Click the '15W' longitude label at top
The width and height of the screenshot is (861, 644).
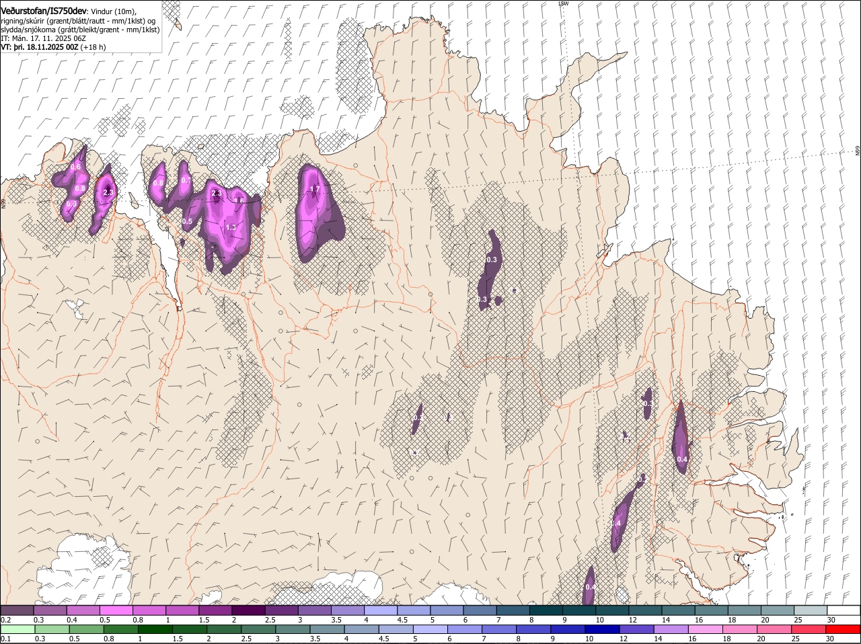(x=564, y=3)
